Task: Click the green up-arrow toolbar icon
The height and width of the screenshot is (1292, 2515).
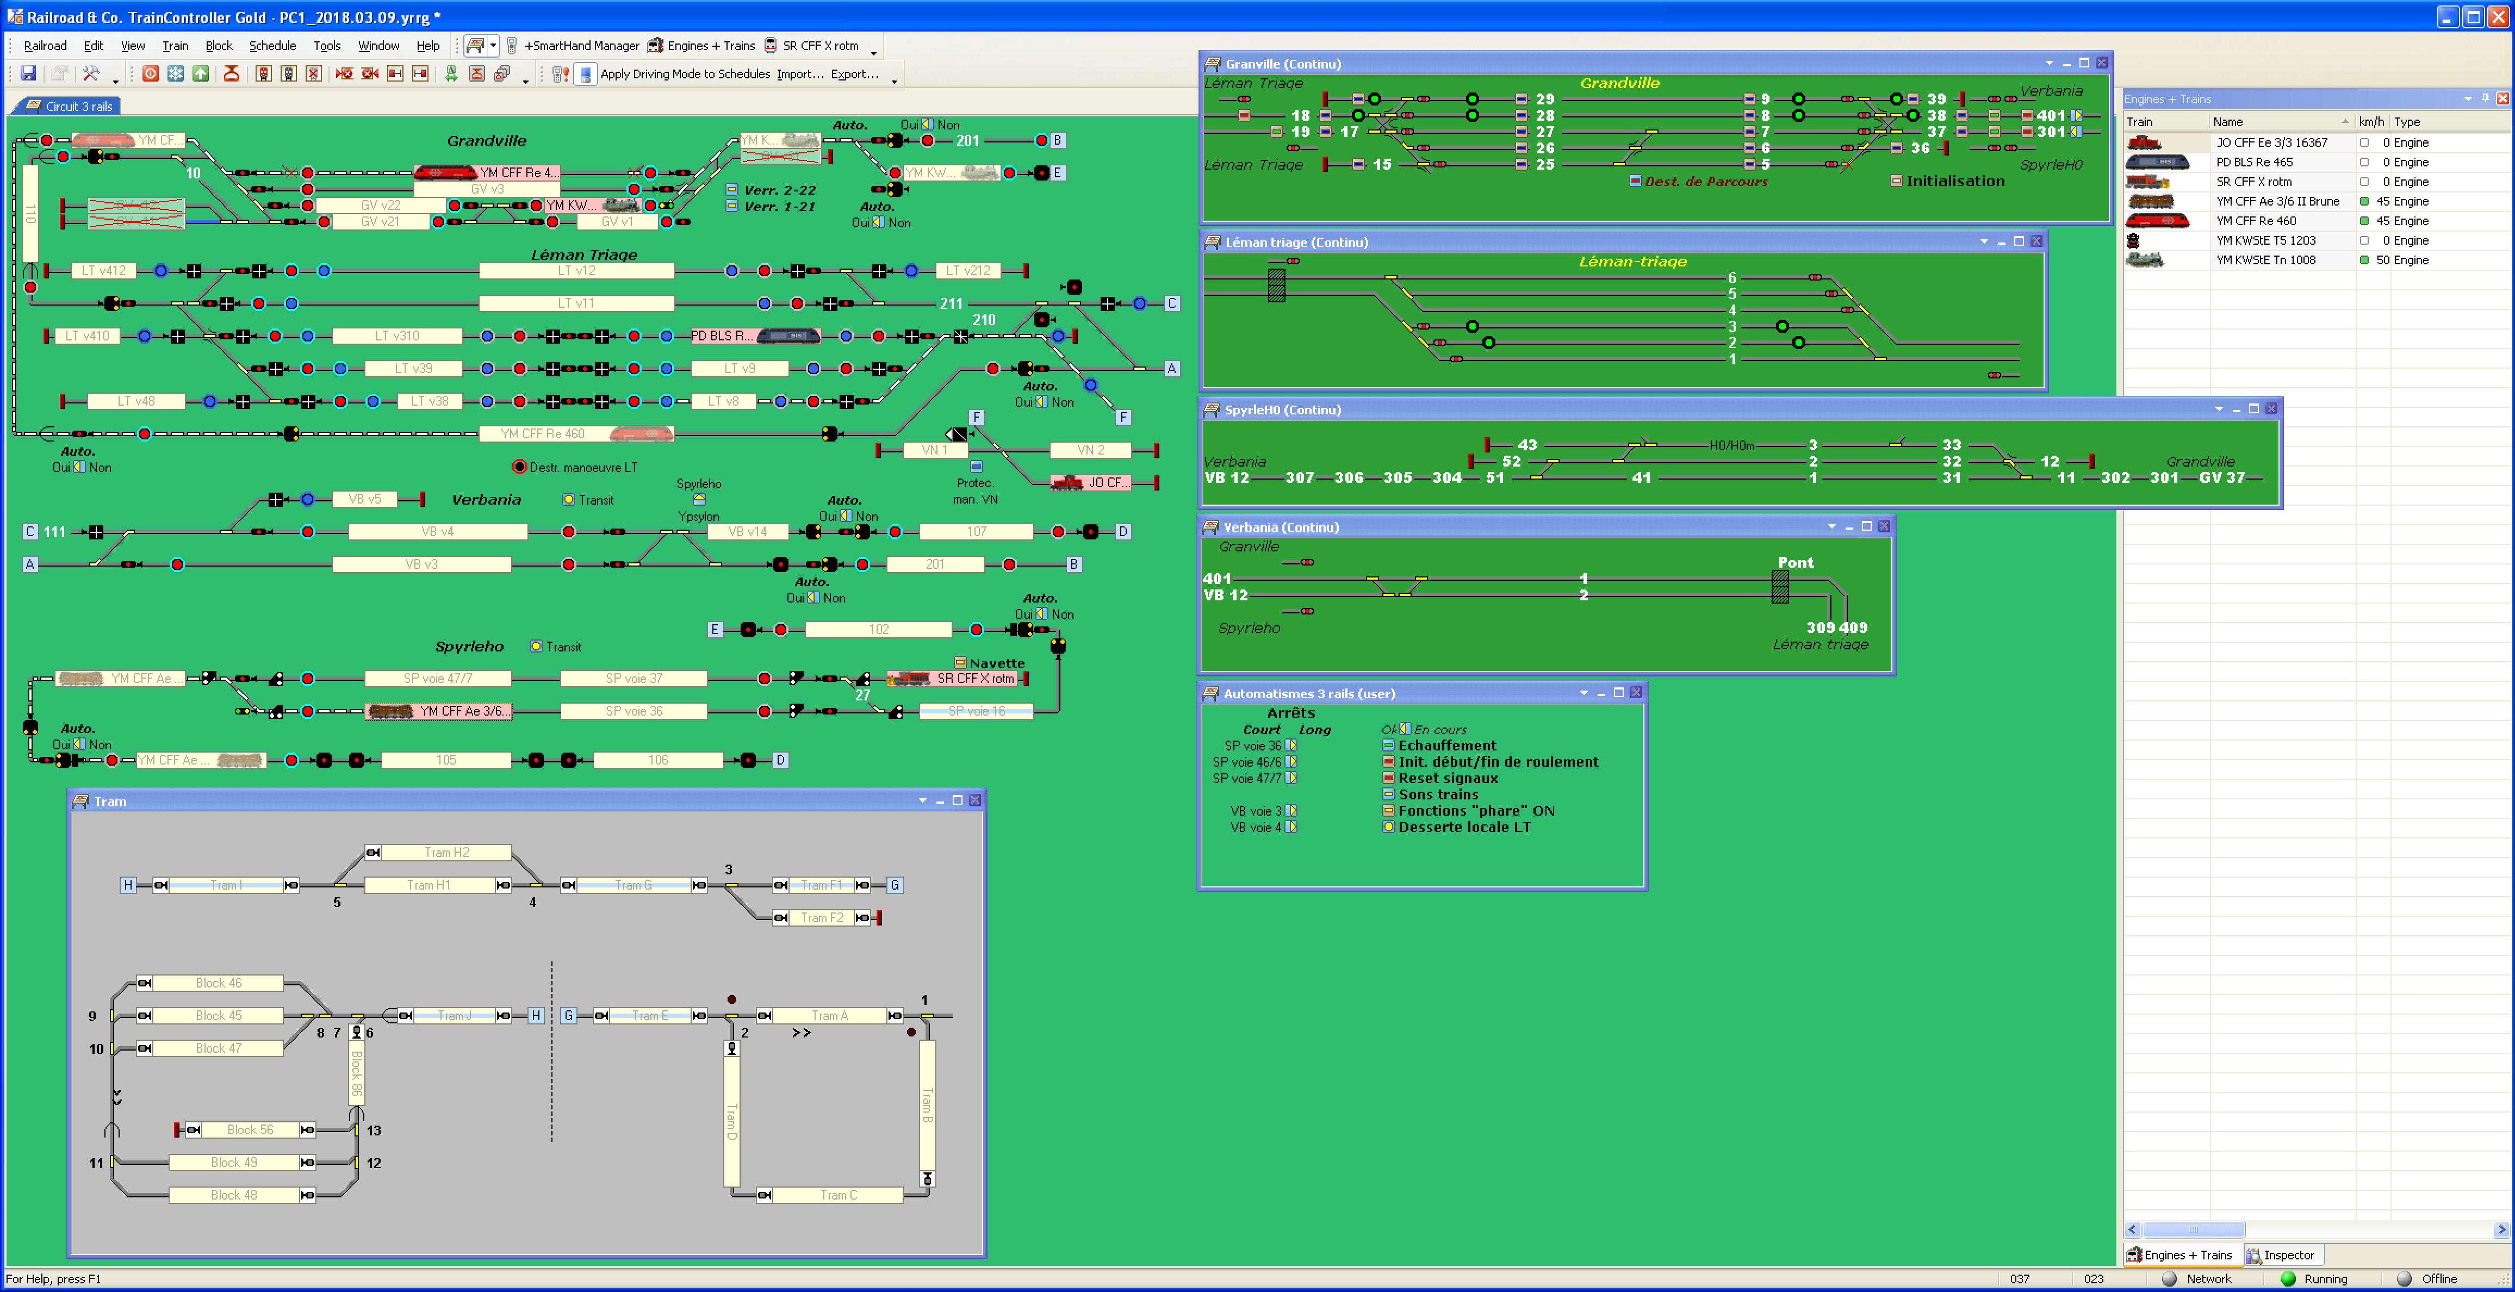Action: (x=200, y=73)
